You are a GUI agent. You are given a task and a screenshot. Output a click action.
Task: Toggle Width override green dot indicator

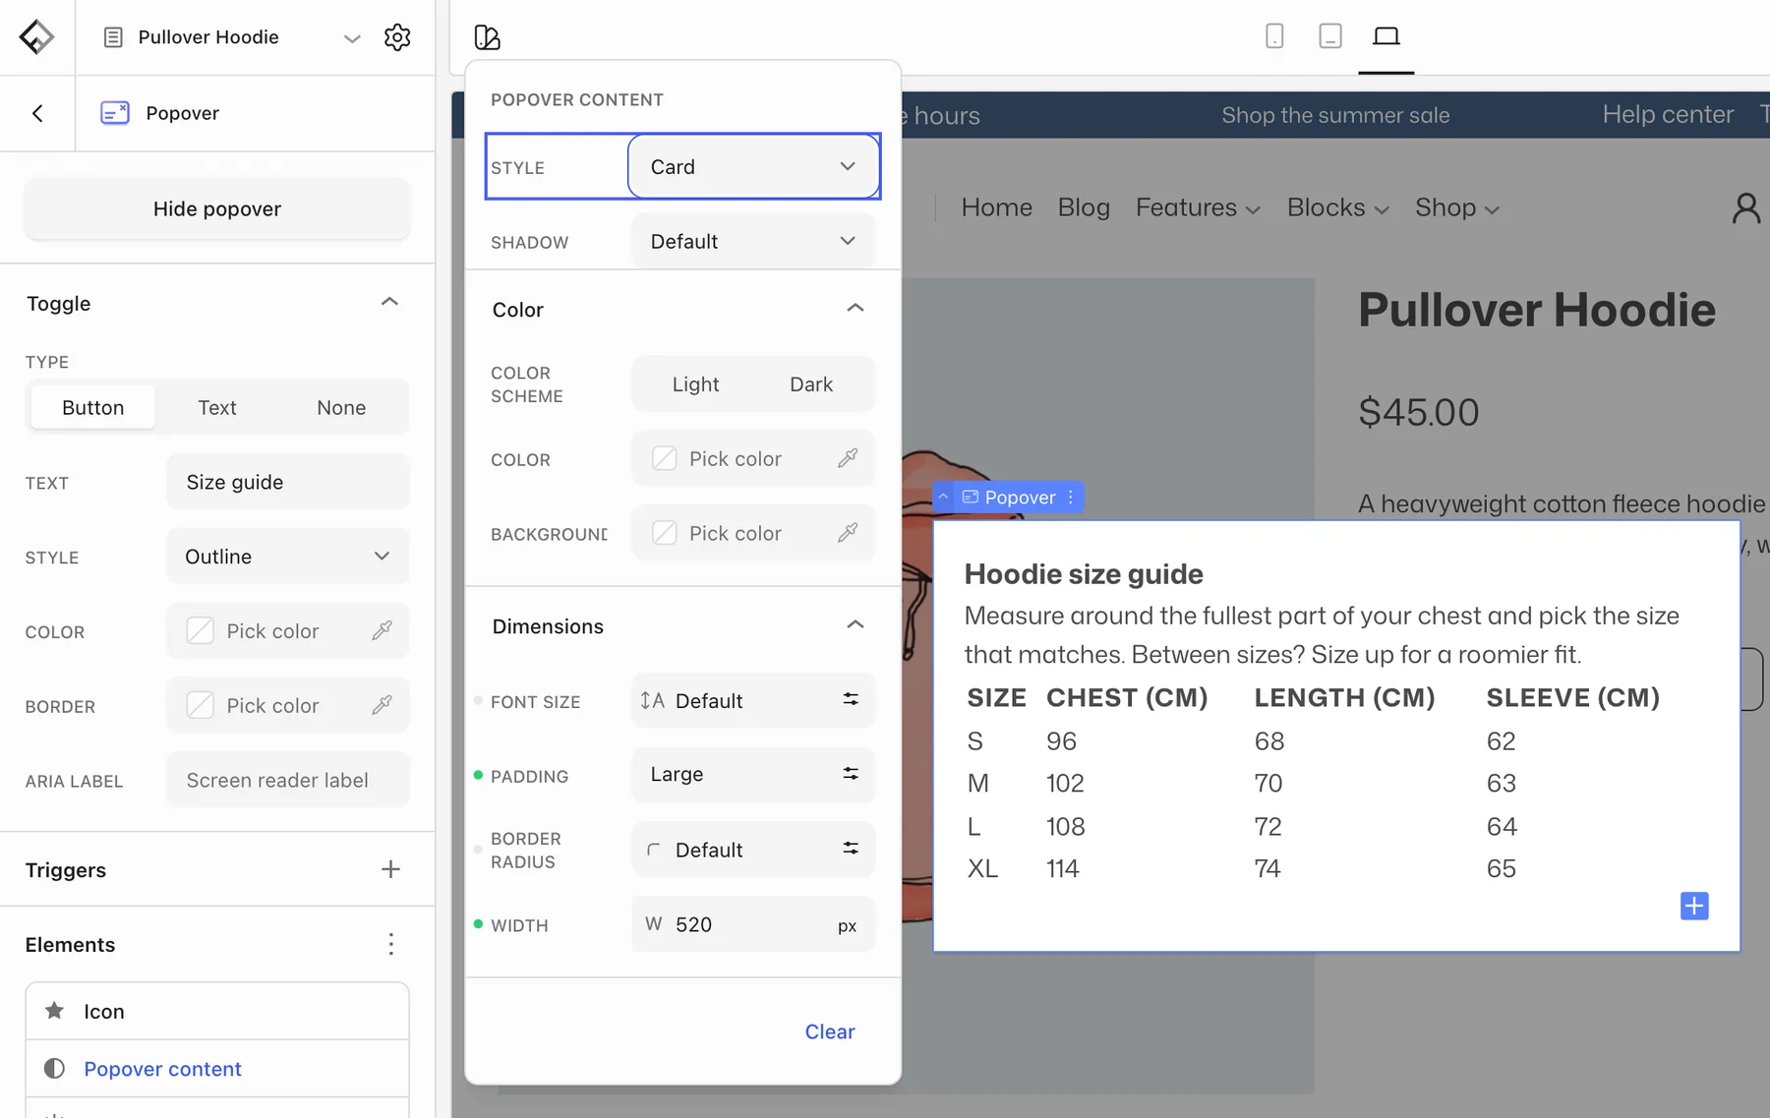coord(478,924)
